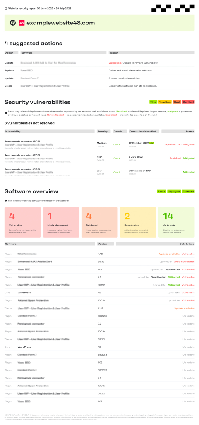Click the Vulnerable count card showing 4
The image size is (199, 425).
click(23, 222)
